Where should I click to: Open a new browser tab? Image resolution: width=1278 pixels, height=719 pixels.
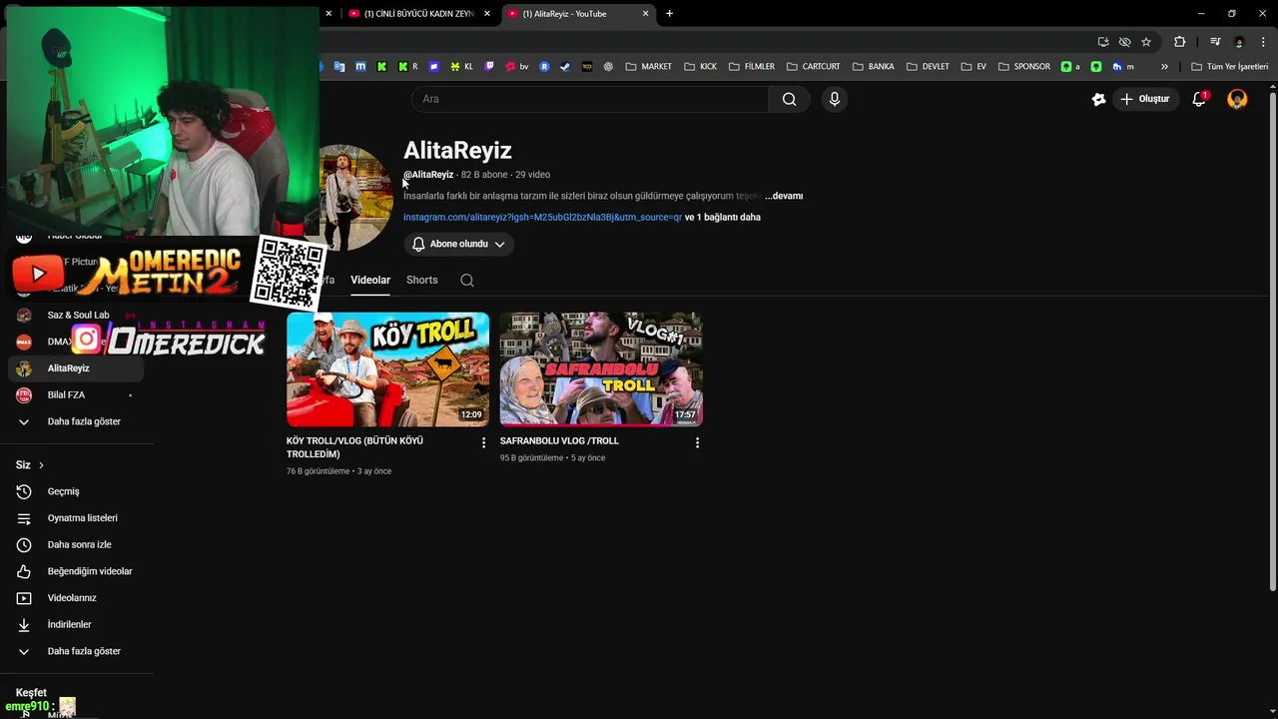(x=669, y=14)
